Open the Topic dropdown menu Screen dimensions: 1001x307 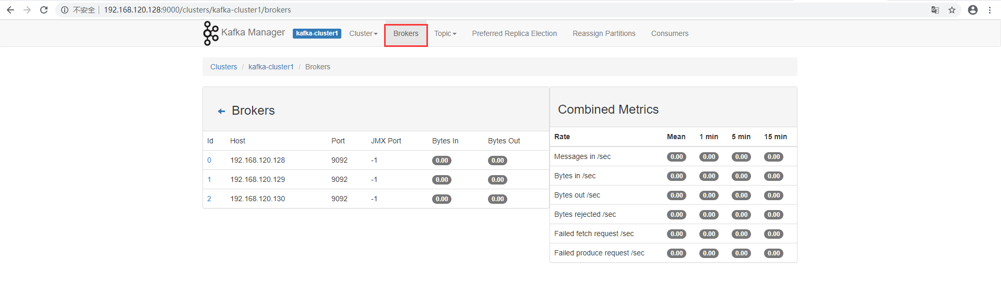pyautogui.click(x=445, y=33)
